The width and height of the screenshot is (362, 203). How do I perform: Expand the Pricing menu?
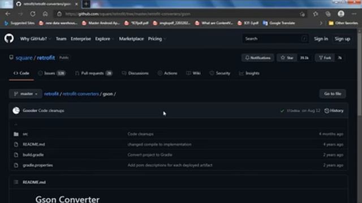157,39
